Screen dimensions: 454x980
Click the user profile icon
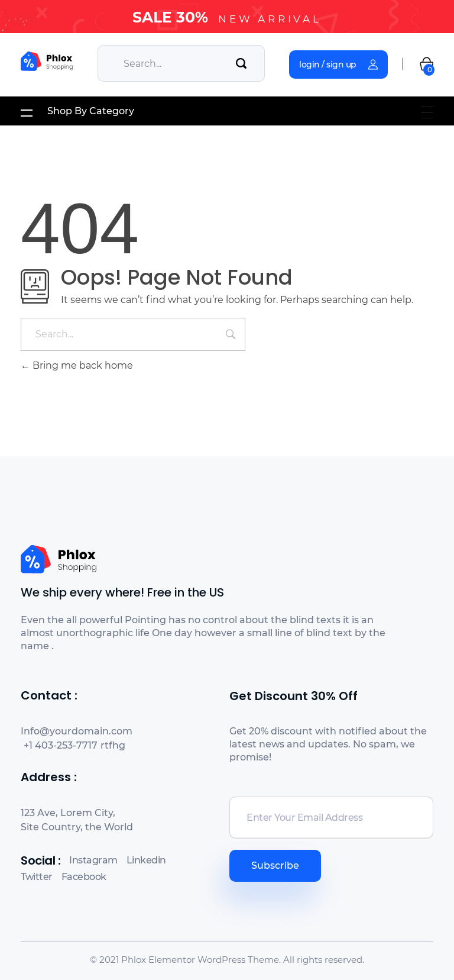coord(373,65)
